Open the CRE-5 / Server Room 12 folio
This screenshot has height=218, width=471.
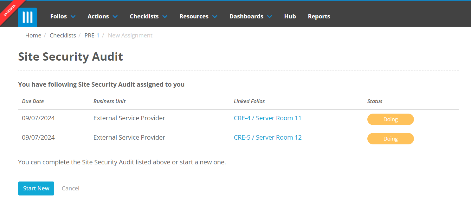(x=268, y=137)
